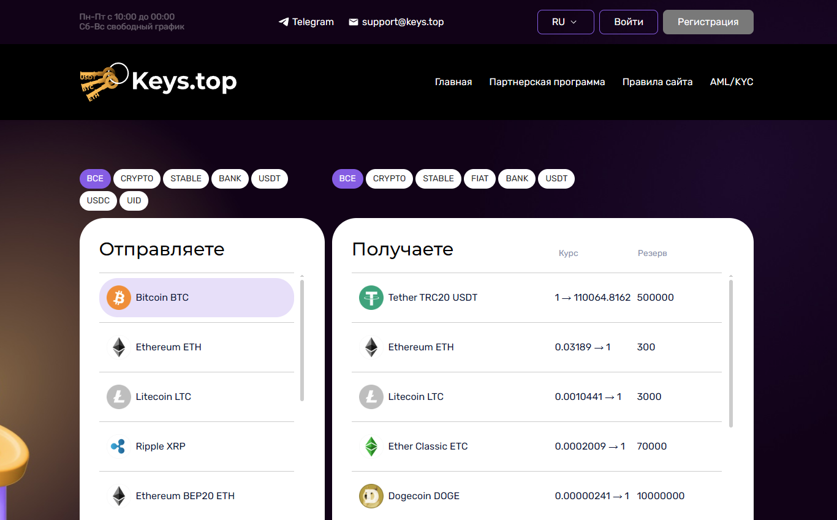837x520 pixels.
Task: Select the USDC filter
Action: coord(98,201)
